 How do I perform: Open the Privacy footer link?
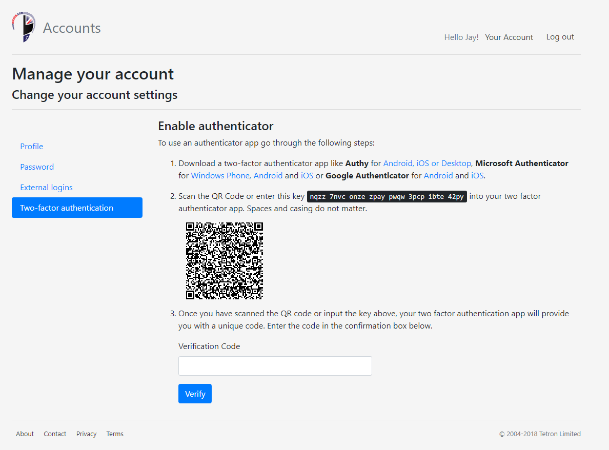(x=86, y=434)
